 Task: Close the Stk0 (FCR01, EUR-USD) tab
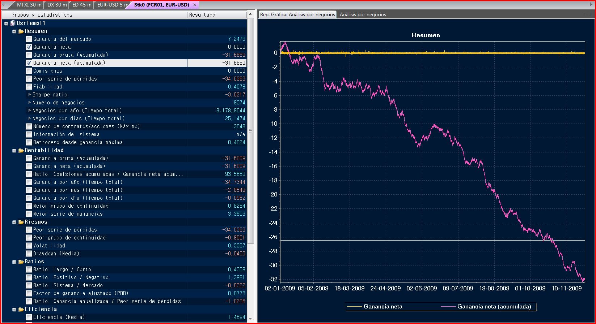[195, 5]
